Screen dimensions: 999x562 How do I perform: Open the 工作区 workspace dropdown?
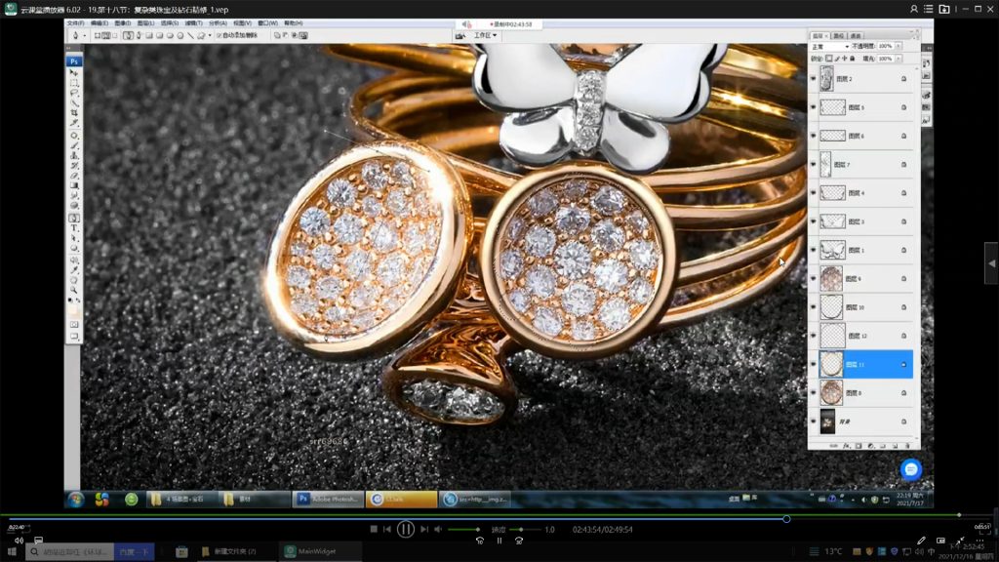[485, 35]
